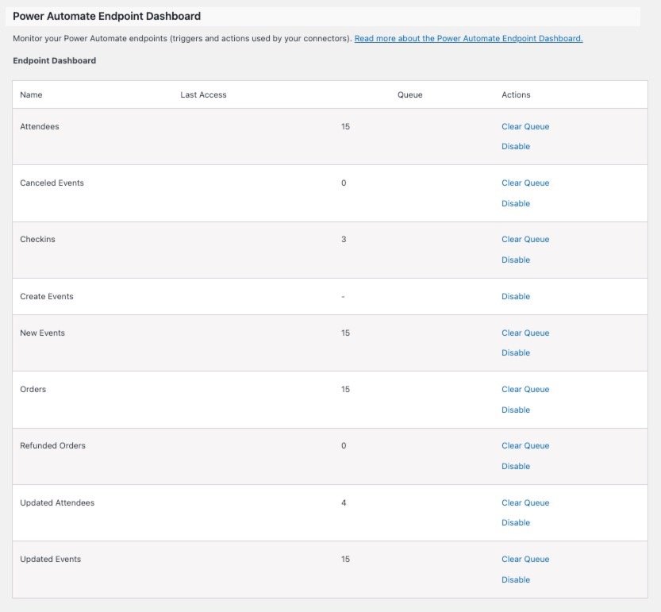Disable the Orders endpoint
The height and width of the screenshot is (612, 661).
[x=516, y=410]
